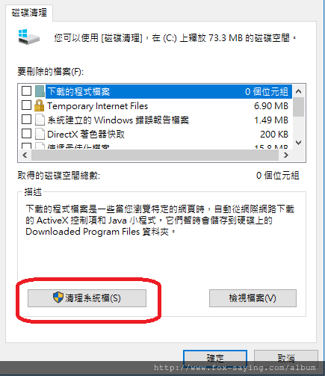Image resolution: width=325 pixels, height=376 pixels.
Task: Tick the DirectX 著色器快取 checkbox
Action: coord(26,134)
